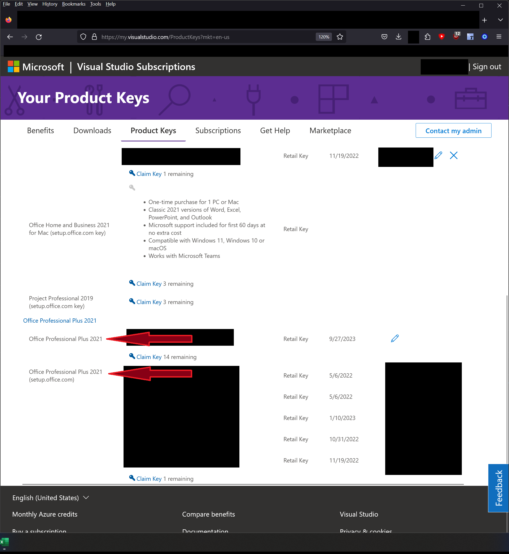
Task: Open the list all tabs chevron
Action: (x=500, y=20)
